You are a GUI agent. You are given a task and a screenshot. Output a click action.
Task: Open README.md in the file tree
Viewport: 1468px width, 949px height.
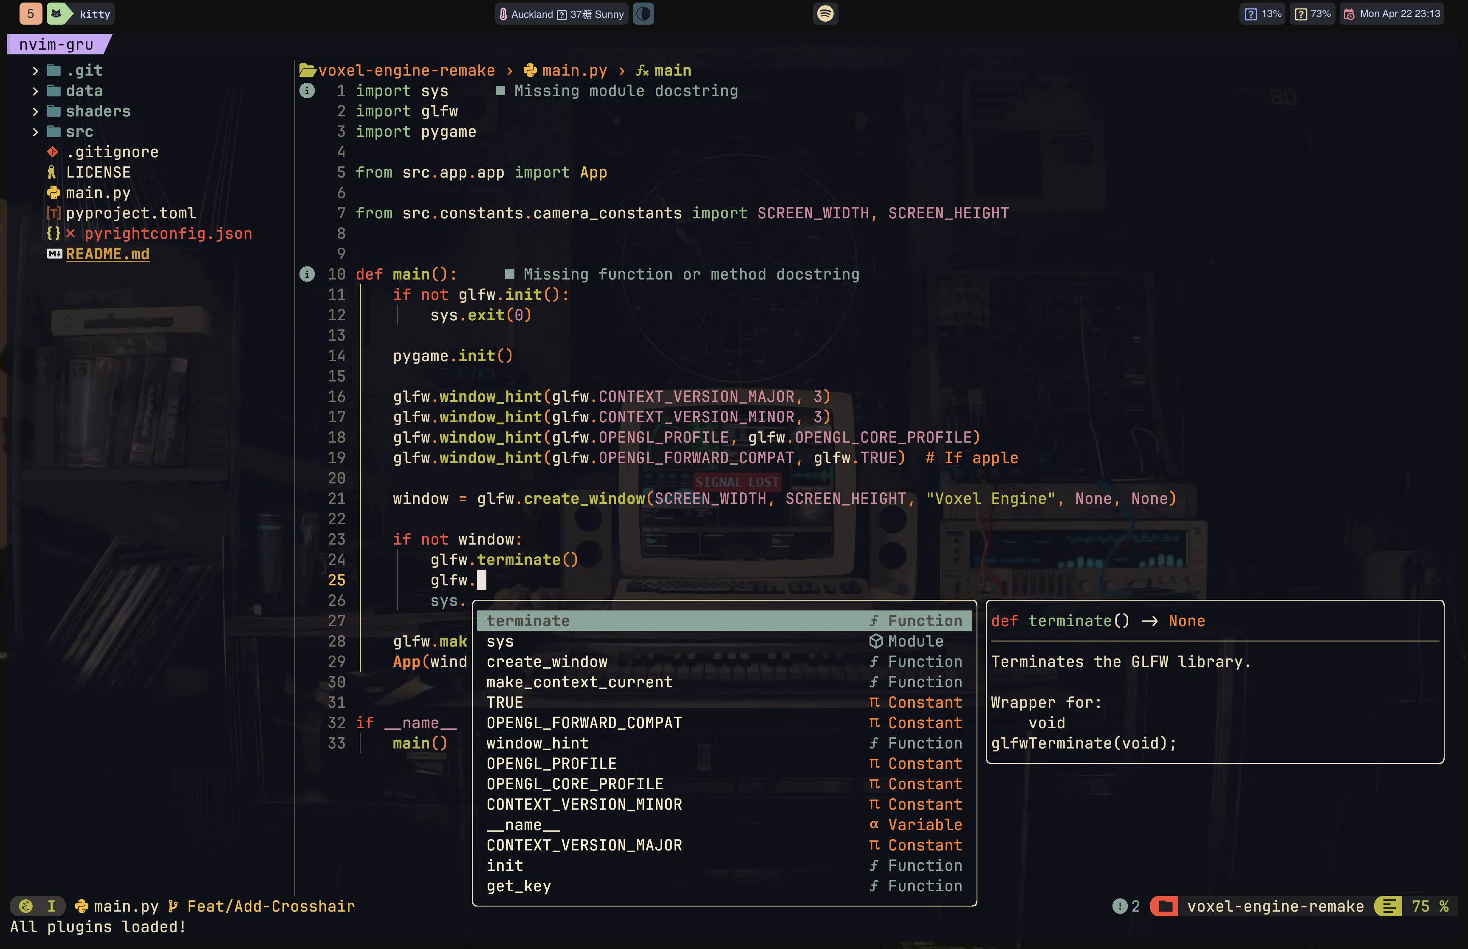[x=107, y=254]
